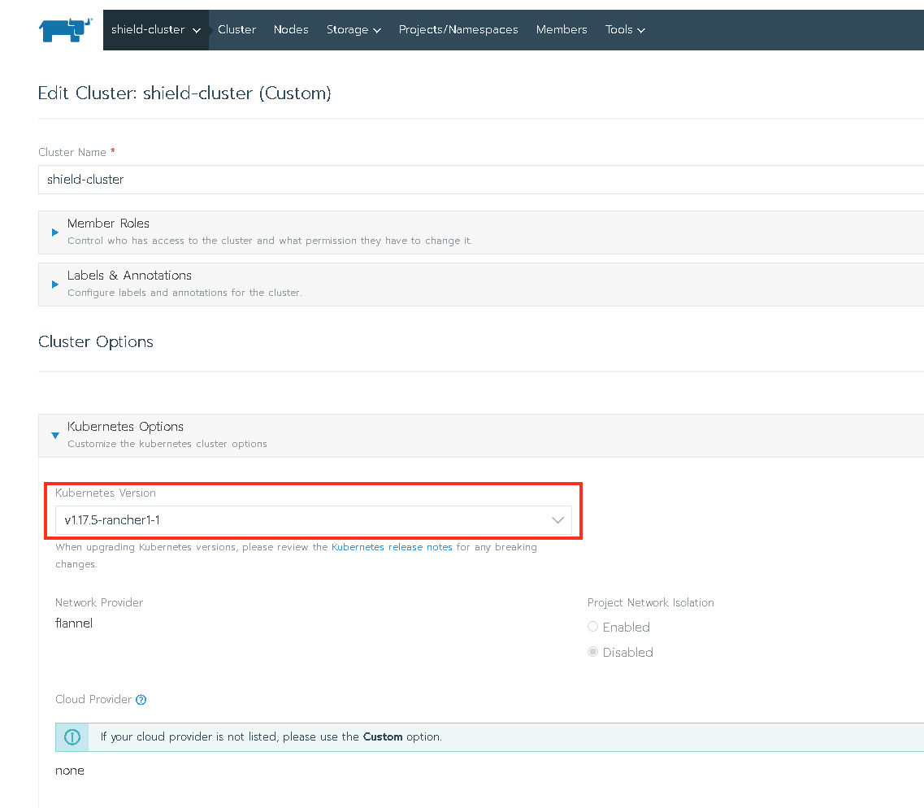The width and height of the screenshot is (924, 808).
Task: Click the Labels & Annotations heading text
Action: point(129,276)
